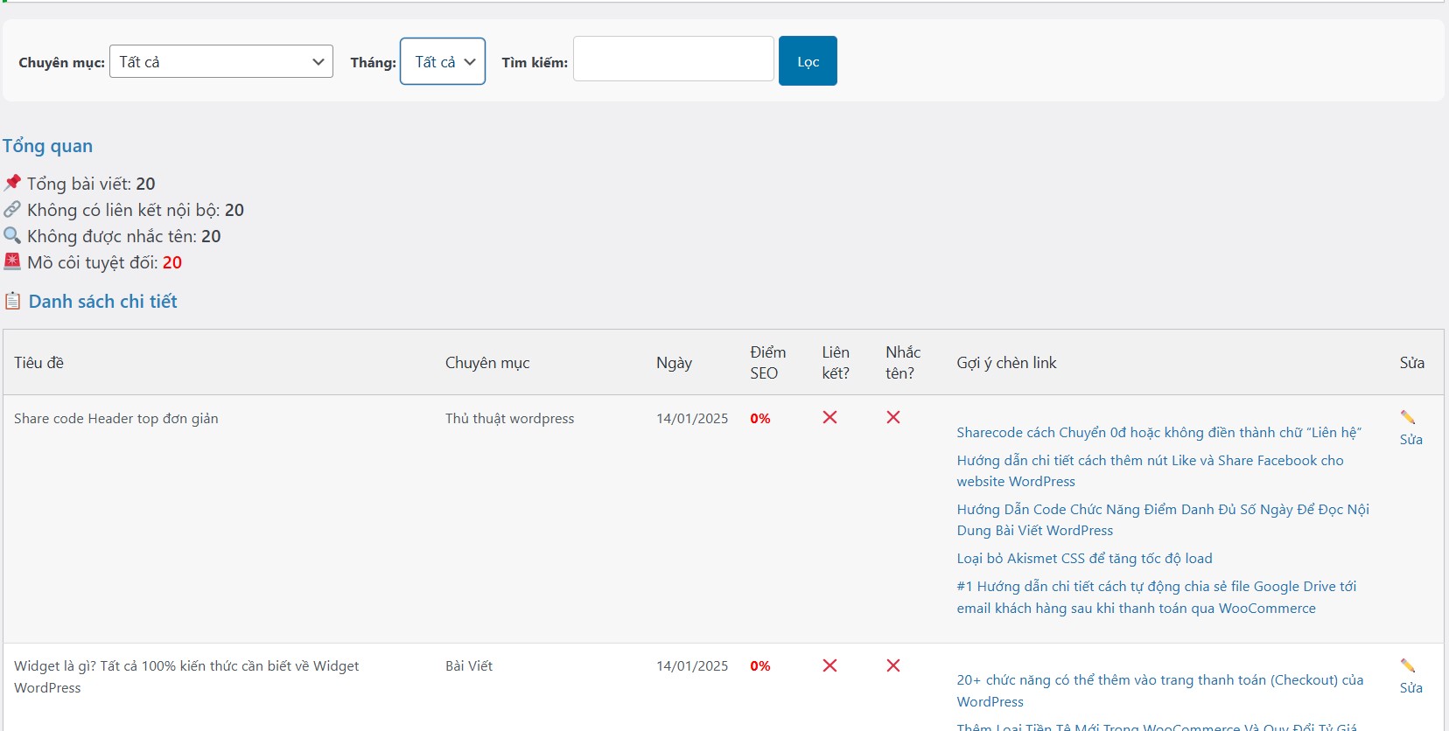Click the title Widget là gì? Tất cả 100% kiến thức
1449x731 pixels.
click(186, 677)
